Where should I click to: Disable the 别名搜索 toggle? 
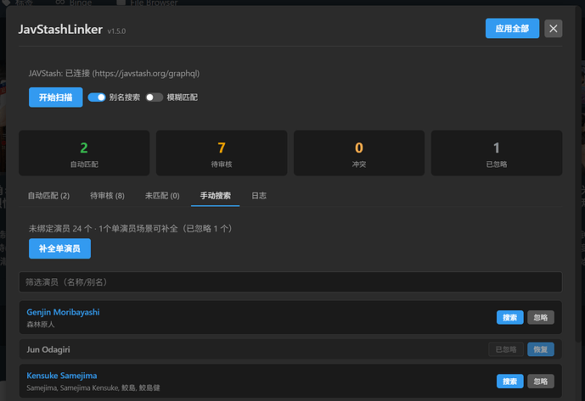tap(97, 97)
